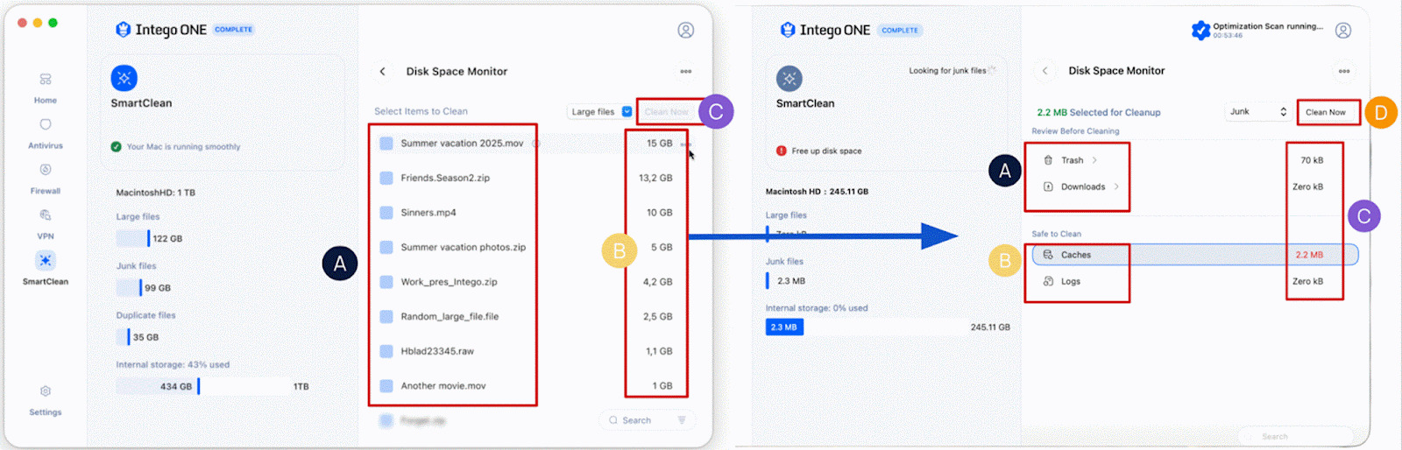The width and height of the screenshot is (1402, 450).
Task: Open the three-dot menu in the left window header
Action: (x=686, y=72)
